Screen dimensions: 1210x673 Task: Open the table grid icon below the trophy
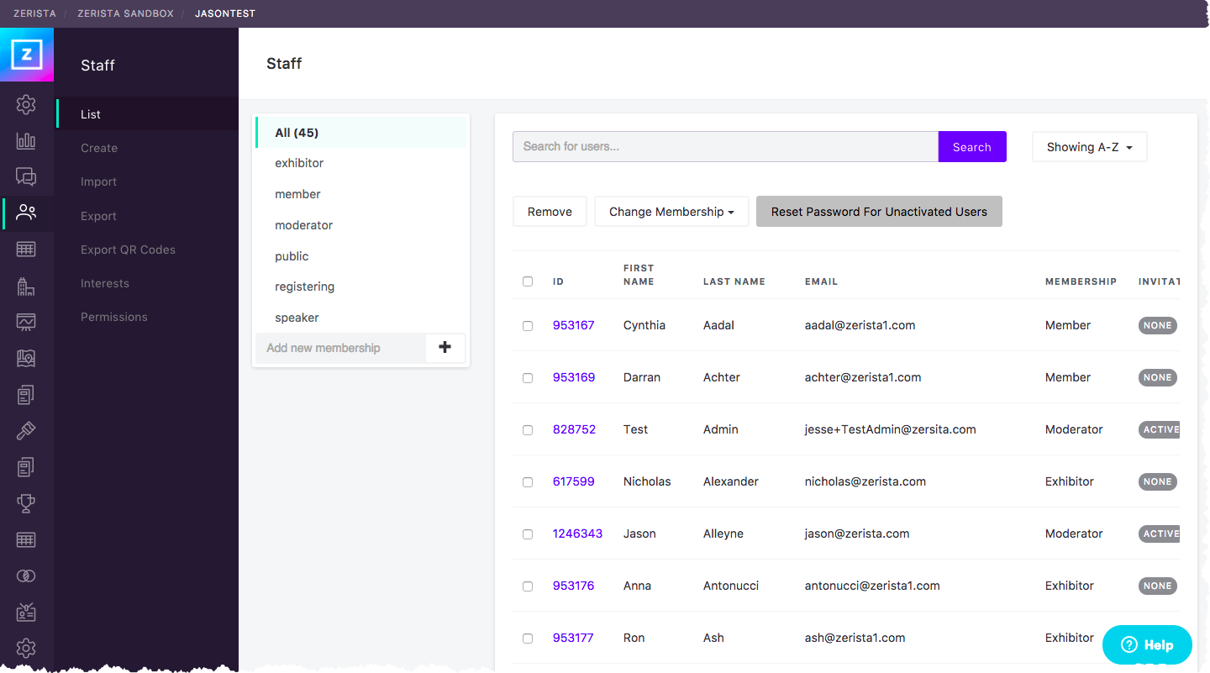click(26, 539)
